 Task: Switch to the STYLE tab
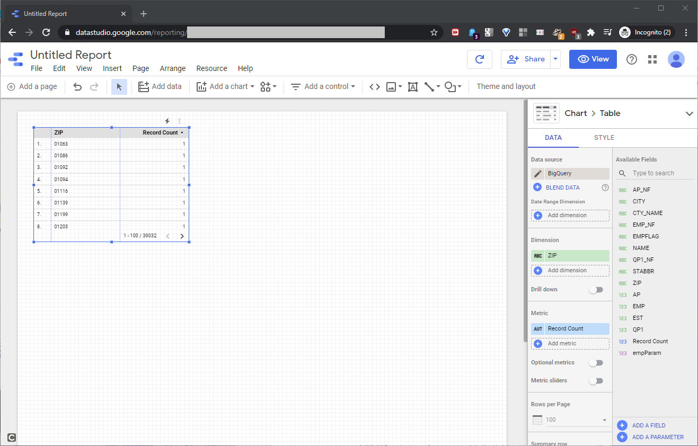tap(604, 138)
